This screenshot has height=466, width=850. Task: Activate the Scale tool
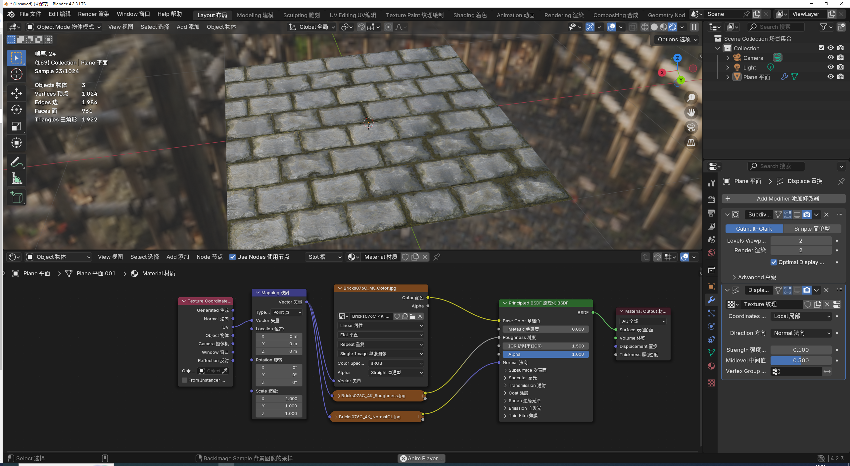pos(16,126)
